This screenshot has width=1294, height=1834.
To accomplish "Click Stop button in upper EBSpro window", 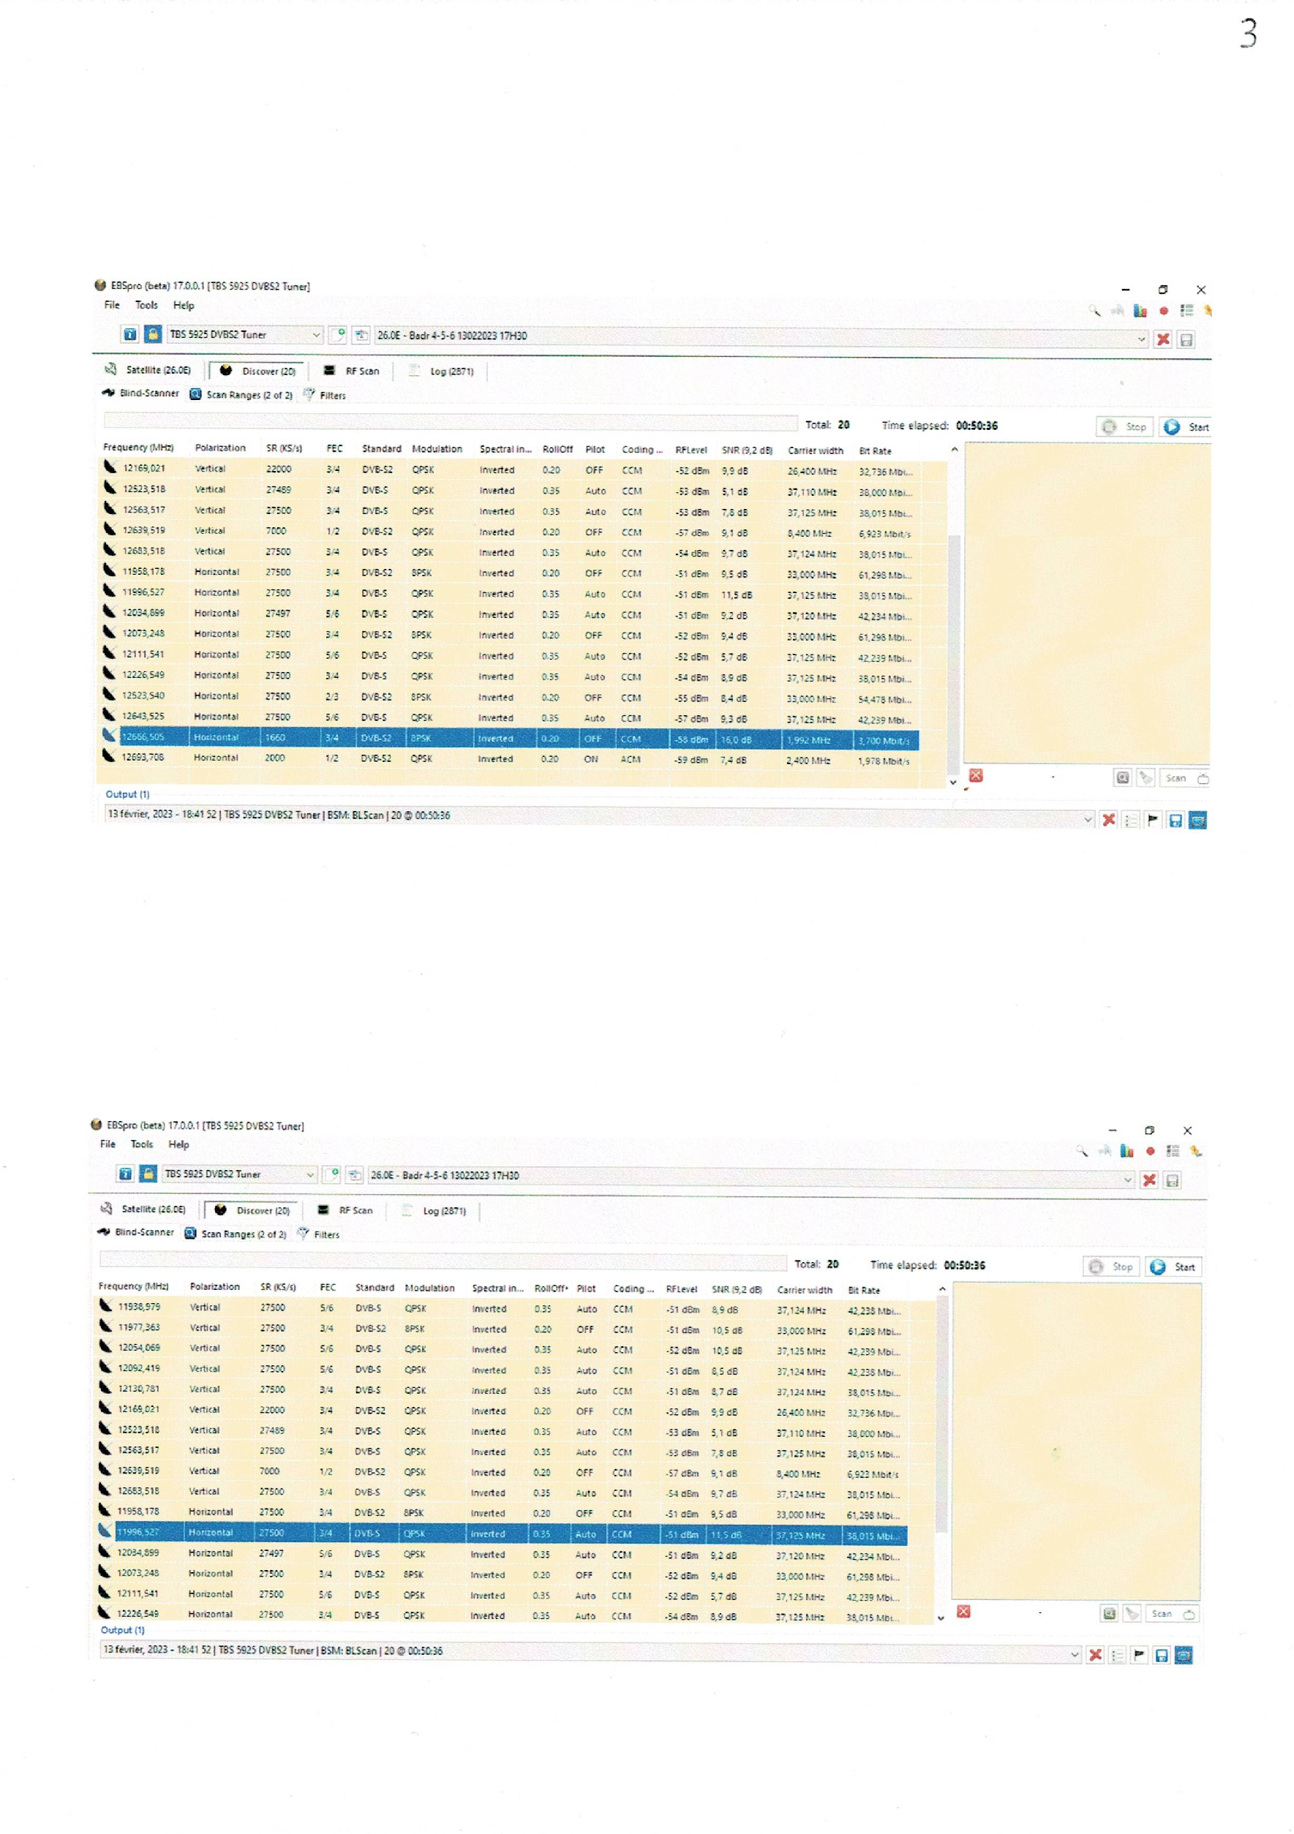I will pyautogui.click(x=1125, y=427).
